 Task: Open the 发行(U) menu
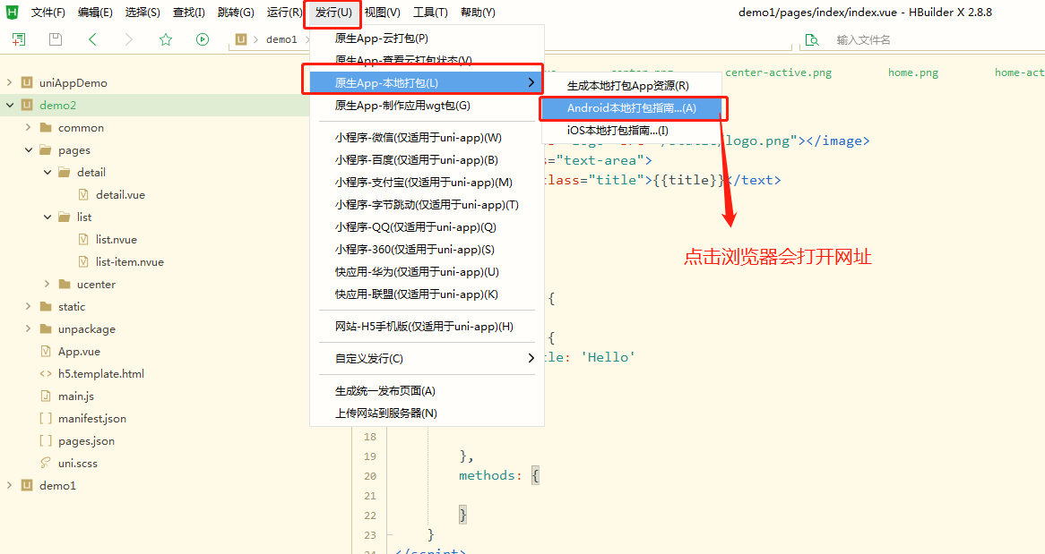[333, 12]
